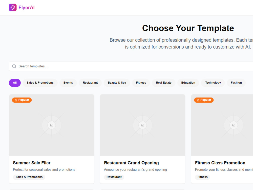Select the All category filter
Viewport: 253px width, 190px height.
15,83
